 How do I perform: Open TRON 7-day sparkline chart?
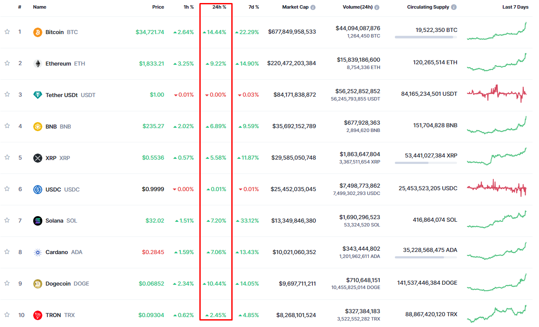497,314
